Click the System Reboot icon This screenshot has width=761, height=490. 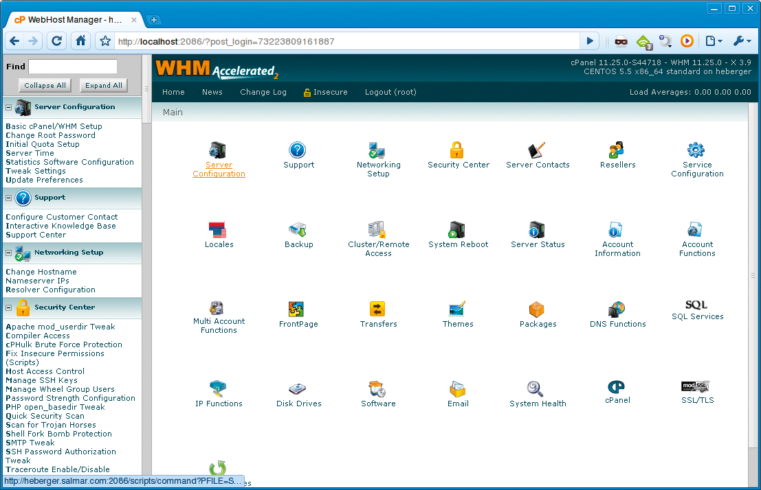[457, 230]
